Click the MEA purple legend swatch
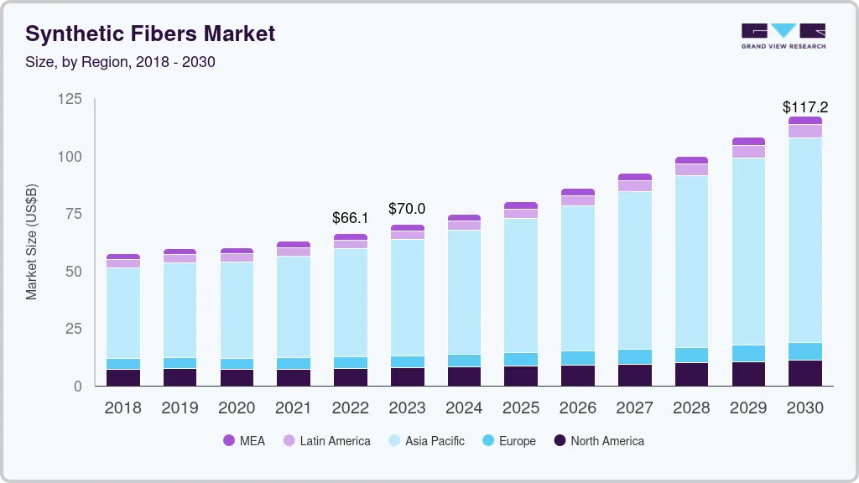The height and width of the screenshot is (483, 859). [228, 440]
